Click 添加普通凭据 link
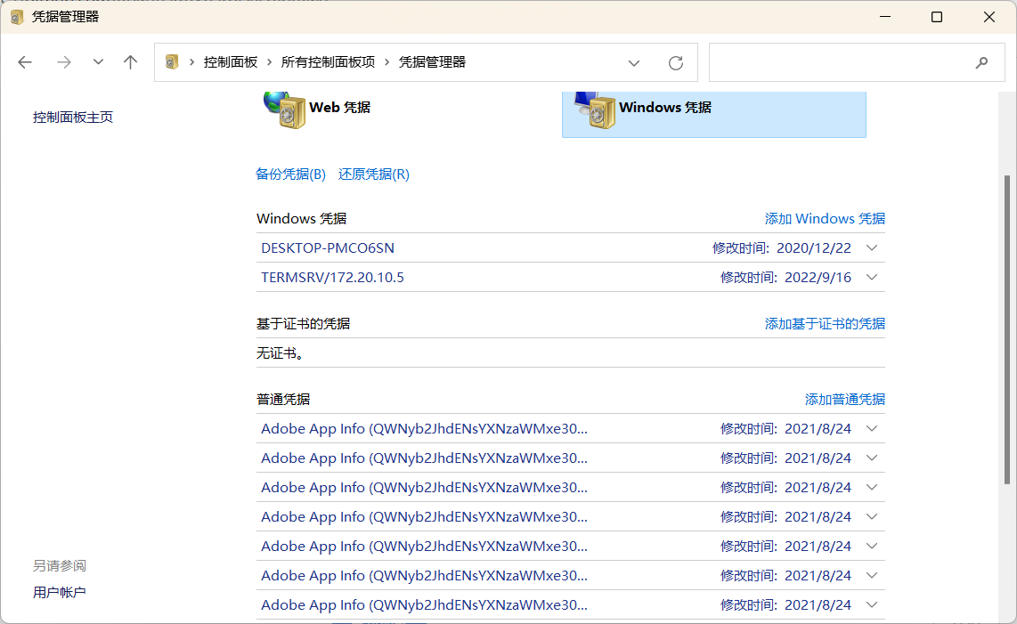This screenshot has width=1017, height=624. 844,400
